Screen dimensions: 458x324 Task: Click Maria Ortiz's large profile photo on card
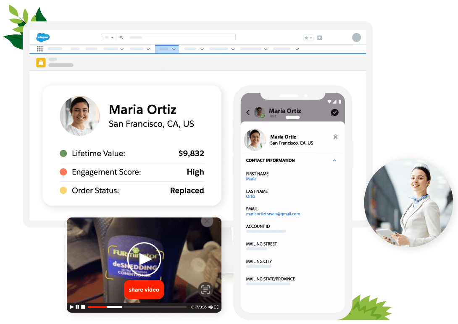coord(80,116)
